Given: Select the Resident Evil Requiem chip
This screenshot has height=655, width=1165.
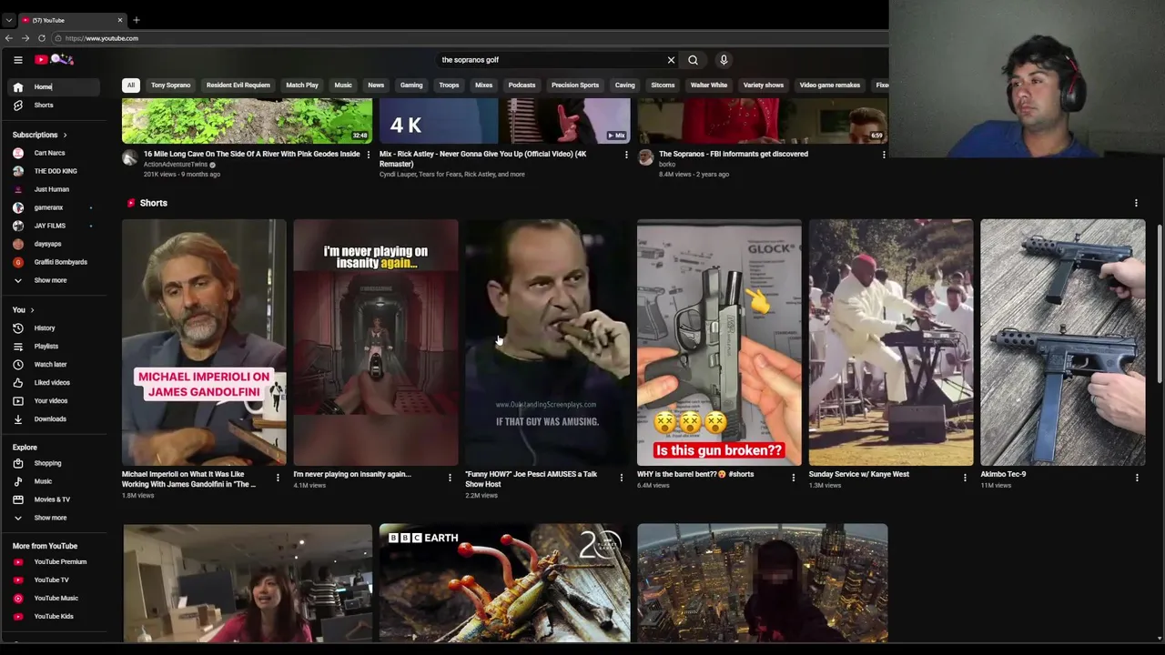Looking at the screenshot, I should 238,86.
